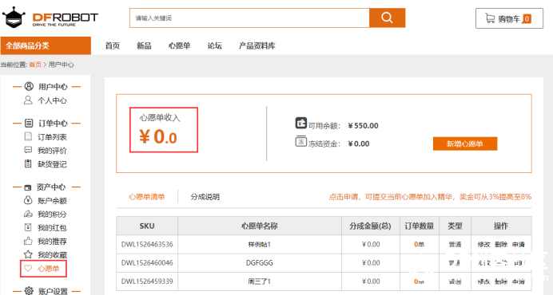Open 产品资料库 navigation item

tap(257, 45)
